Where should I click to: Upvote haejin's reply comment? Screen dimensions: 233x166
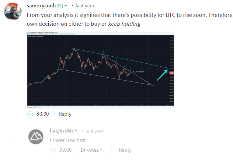pos(53,150)
